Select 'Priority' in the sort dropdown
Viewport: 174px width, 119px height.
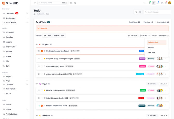tap(151, 47)
